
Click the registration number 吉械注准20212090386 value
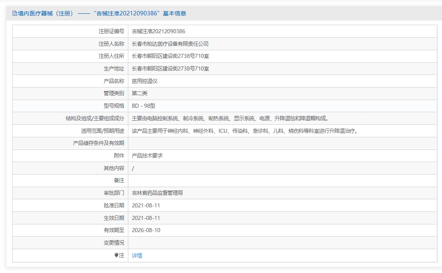[158, 31]
